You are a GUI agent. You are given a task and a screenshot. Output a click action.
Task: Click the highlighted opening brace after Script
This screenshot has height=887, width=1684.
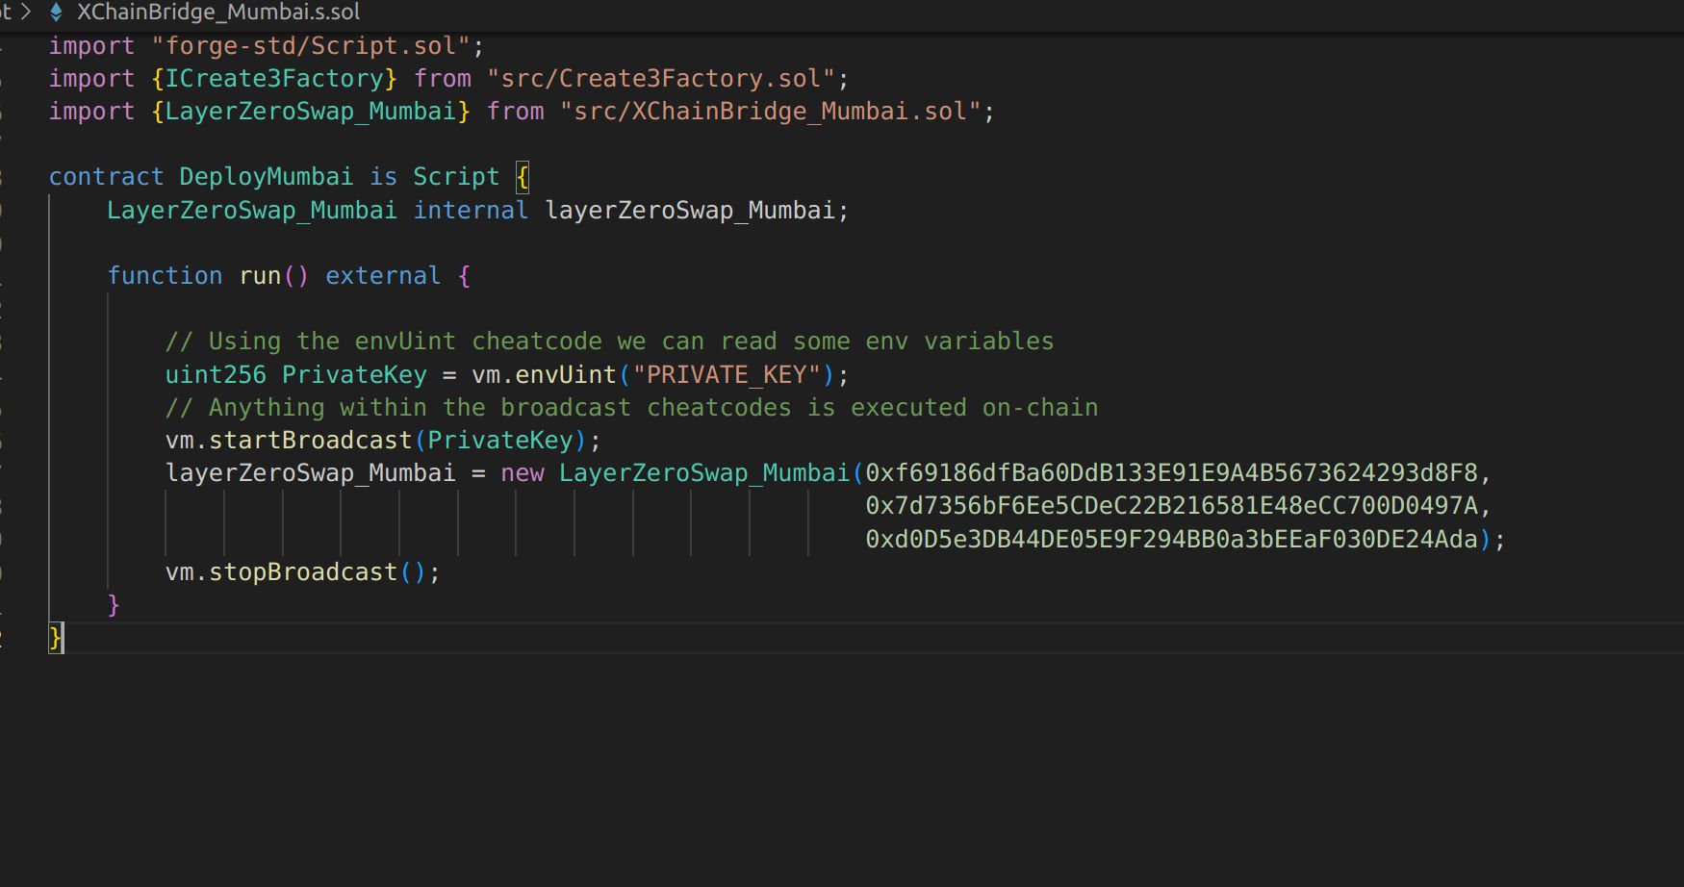click(x=523, y=177)
